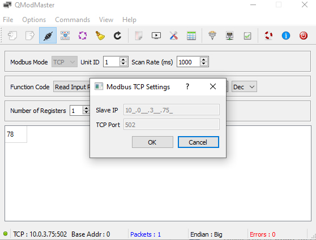
Task: Open the Commands menu
Action: (x=72, y=20)
